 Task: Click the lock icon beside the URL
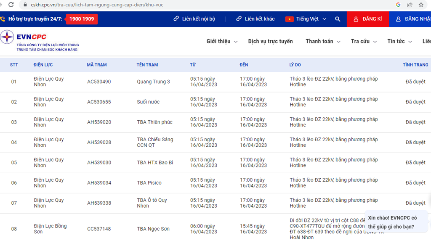tap(25, 5)
